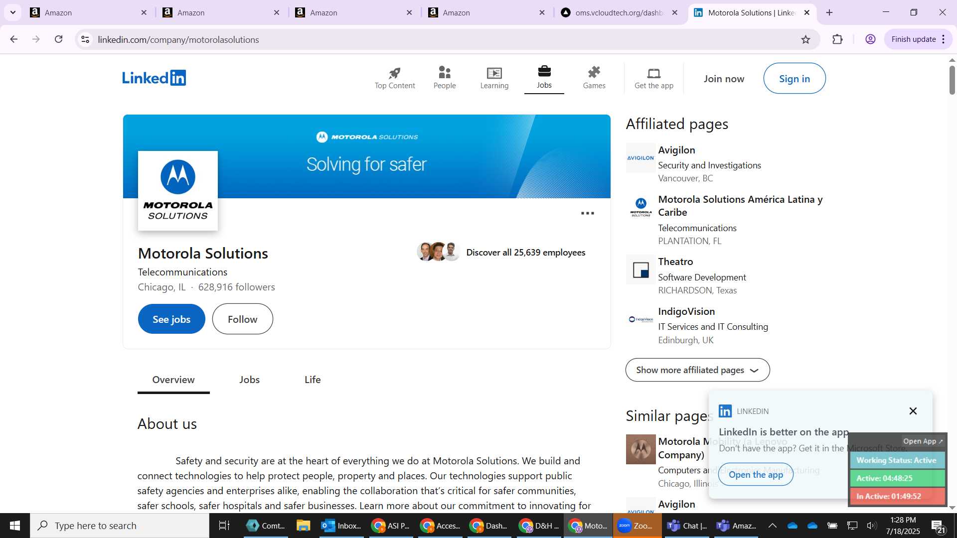The image size is (957, 538).
Task: Switch to the Life tab
Action: pyautogui.click(x=313, y=380)
